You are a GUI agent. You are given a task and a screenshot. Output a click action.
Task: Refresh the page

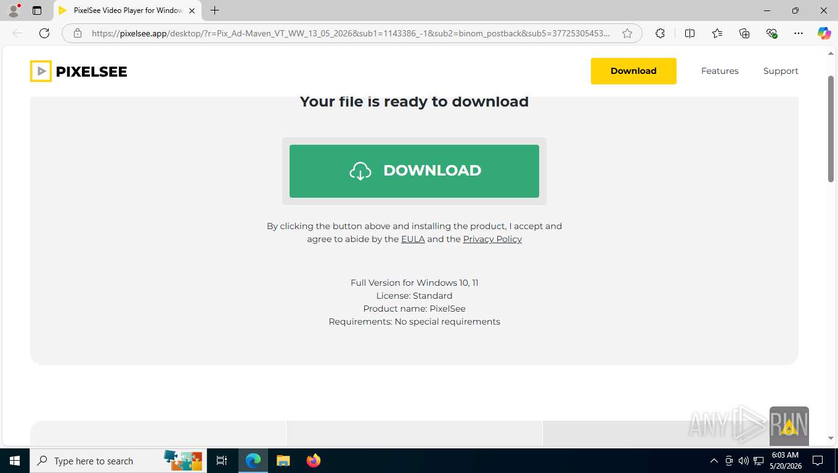tap(44, 33)
